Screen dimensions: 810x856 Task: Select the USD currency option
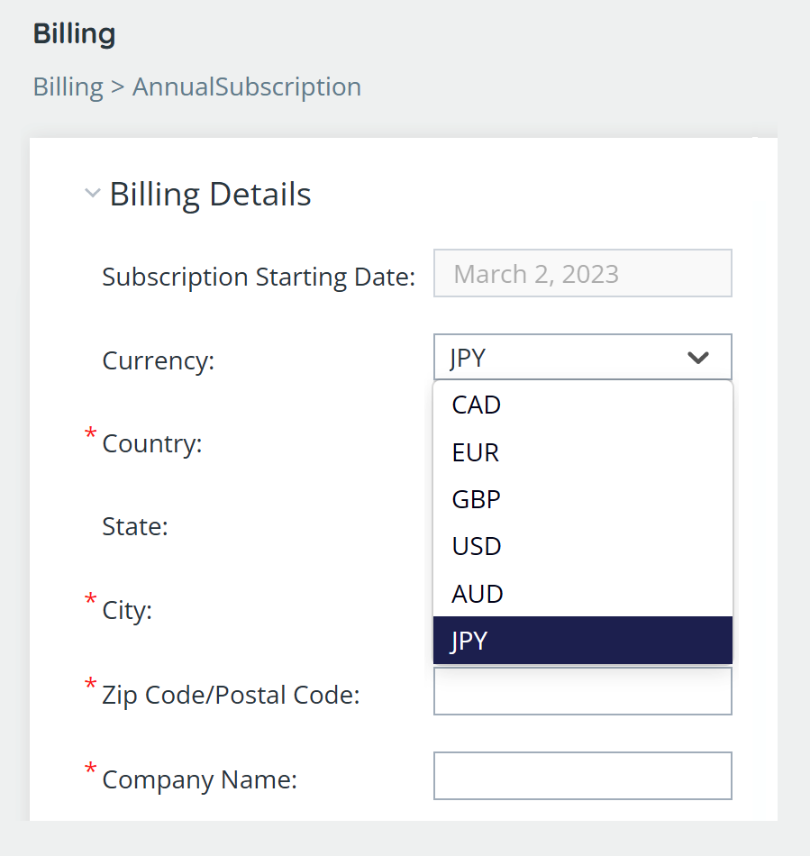[582, 546]
